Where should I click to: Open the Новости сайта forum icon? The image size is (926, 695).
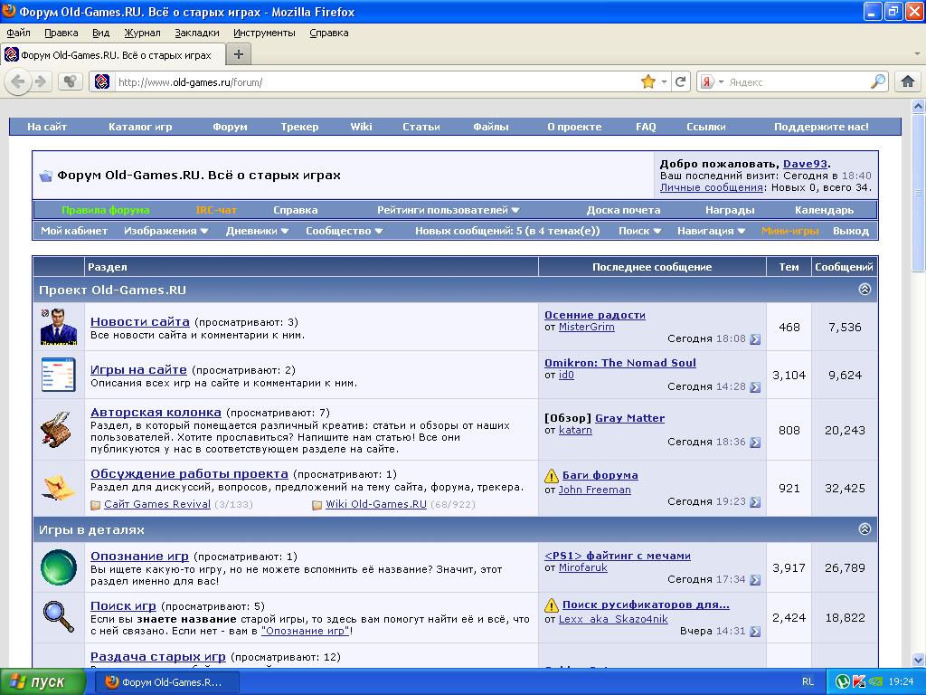(x=59, y=326)
